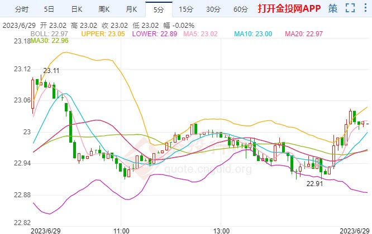The image size is (372, 234).
Task: Click the blue 策 strategy icon
Action: 333,8
